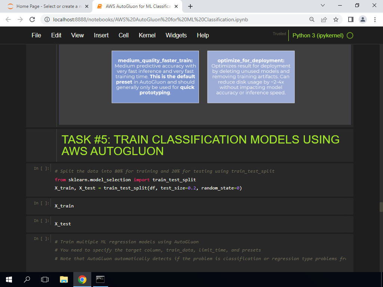Viewport: 383px width, 287px height.
Task: Expand the tab search chevron
Action: [x=323, y=5]
